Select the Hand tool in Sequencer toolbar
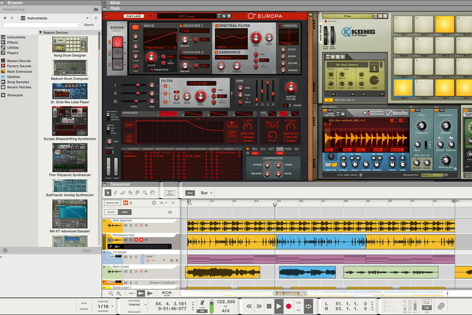The image size is (472, 315). click(152, 193)
